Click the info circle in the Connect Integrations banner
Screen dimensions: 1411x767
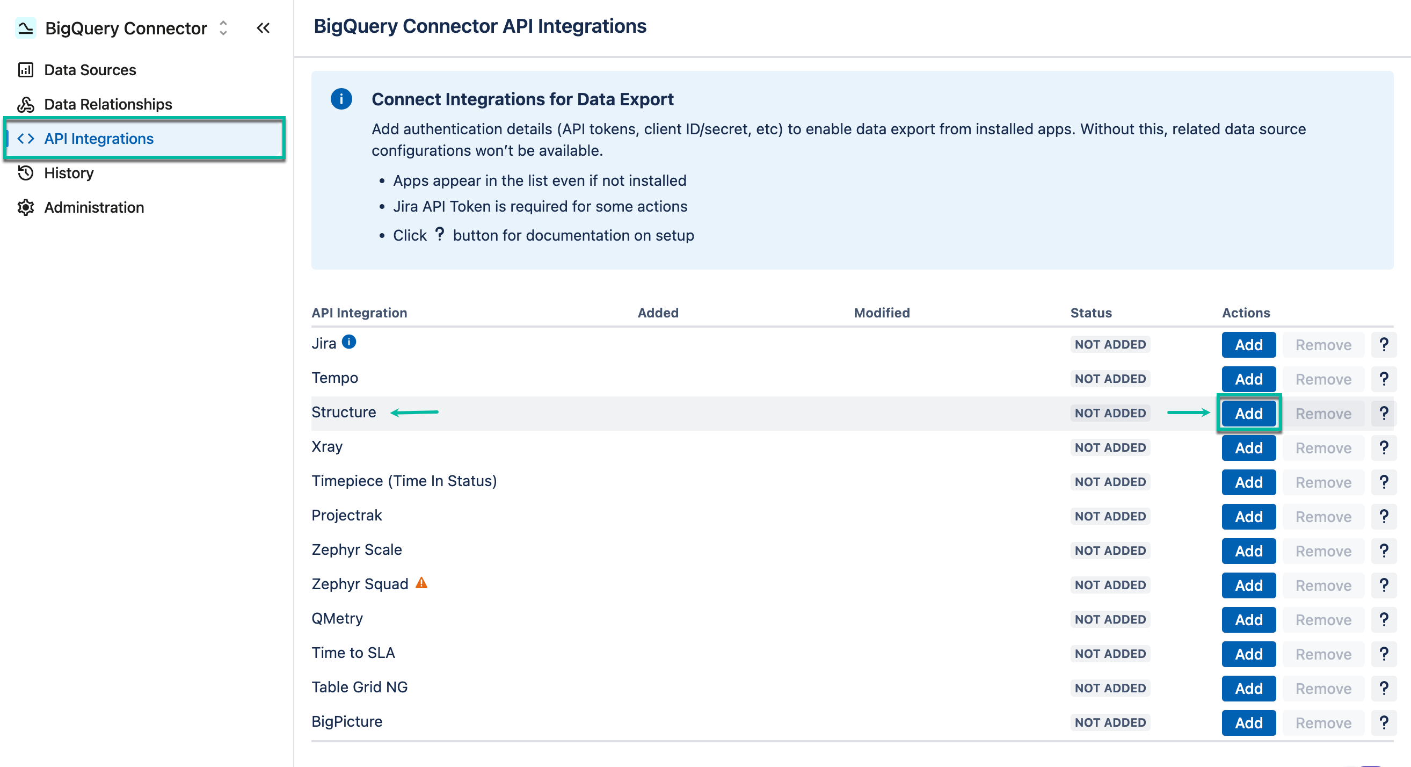pyautogui.click(x=341, y=100)
